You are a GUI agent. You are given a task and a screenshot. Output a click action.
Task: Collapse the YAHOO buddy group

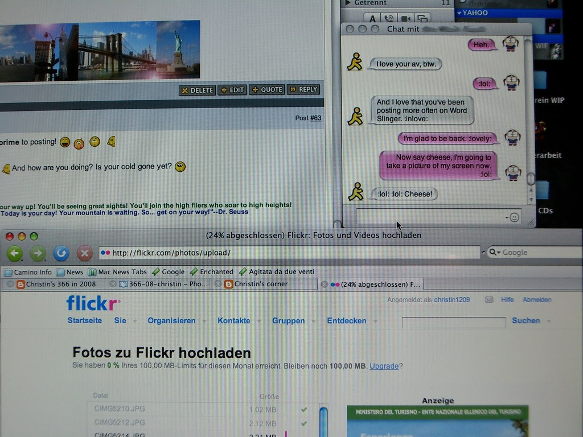tap(459, 13)
